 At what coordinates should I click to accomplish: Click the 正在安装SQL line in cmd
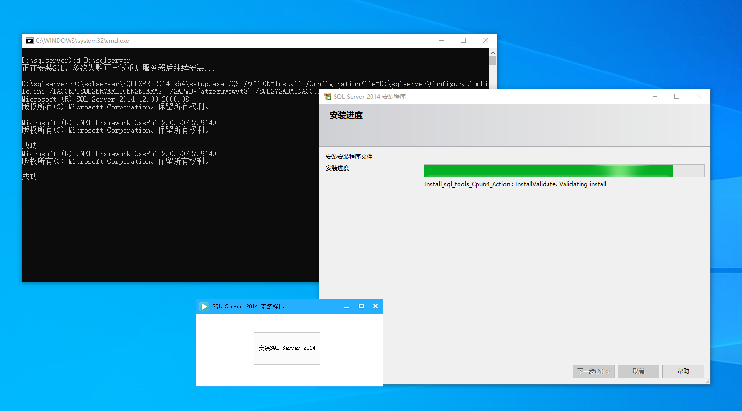click(x=118, y=68)
